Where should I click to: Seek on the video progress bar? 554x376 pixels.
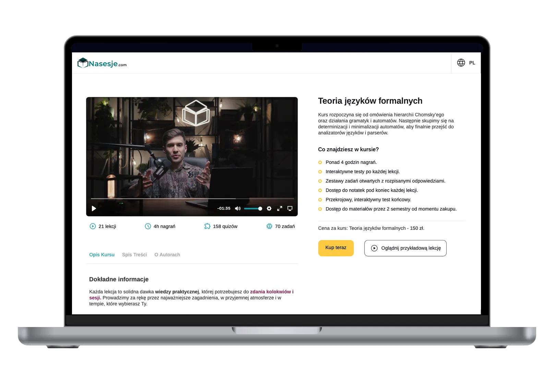[x=192, y=199]
